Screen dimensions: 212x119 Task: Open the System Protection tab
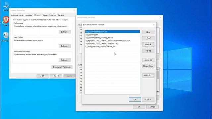(49, 15)
